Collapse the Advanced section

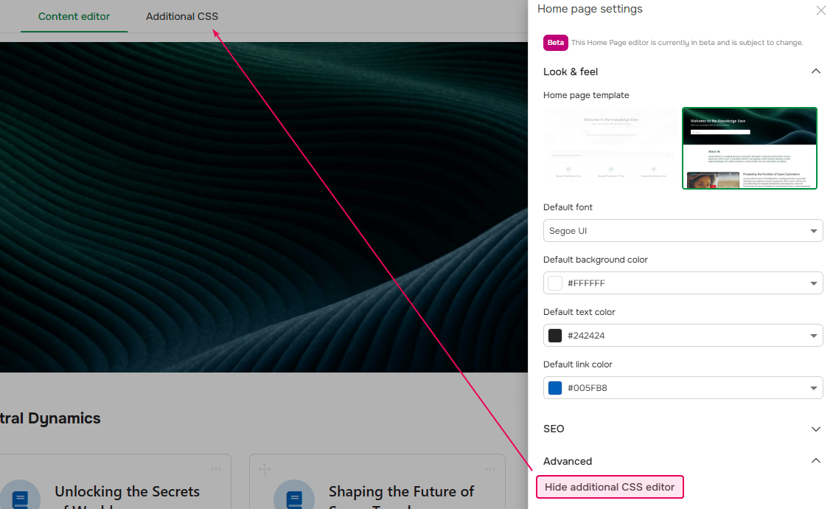(815, 460)
